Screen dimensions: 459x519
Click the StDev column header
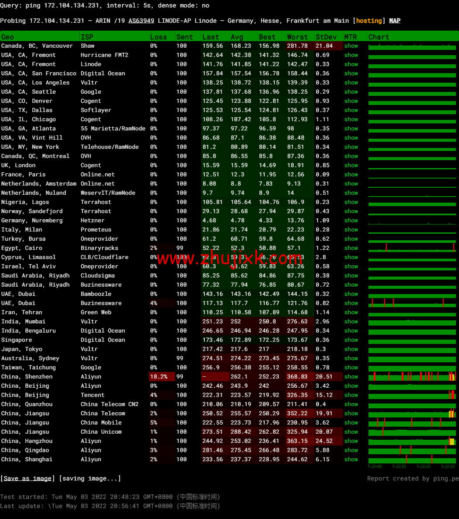pyautogui.click(x=326, y=37)
